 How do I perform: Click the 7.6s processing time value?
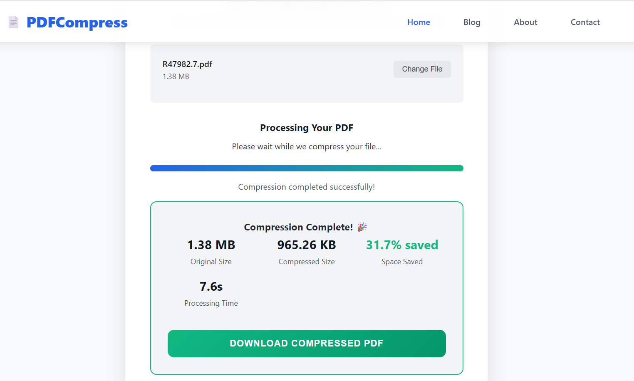pyautogui.click(x=211, y=287)
